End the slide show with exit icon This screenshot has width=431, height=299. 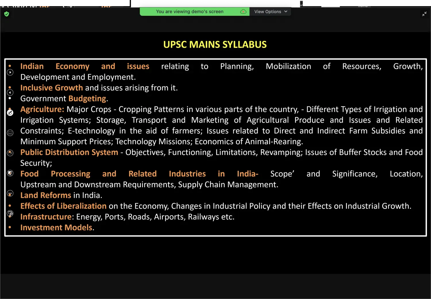[x=10, y=213]
